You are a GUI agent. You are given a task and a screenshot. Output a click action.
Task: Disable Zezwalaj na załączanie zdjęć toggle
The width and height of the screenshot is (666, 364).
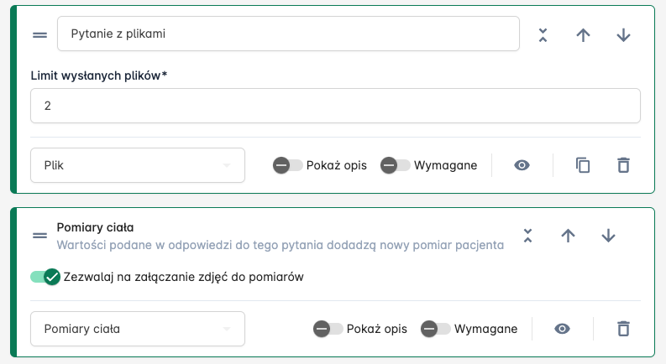click(45, 277)
